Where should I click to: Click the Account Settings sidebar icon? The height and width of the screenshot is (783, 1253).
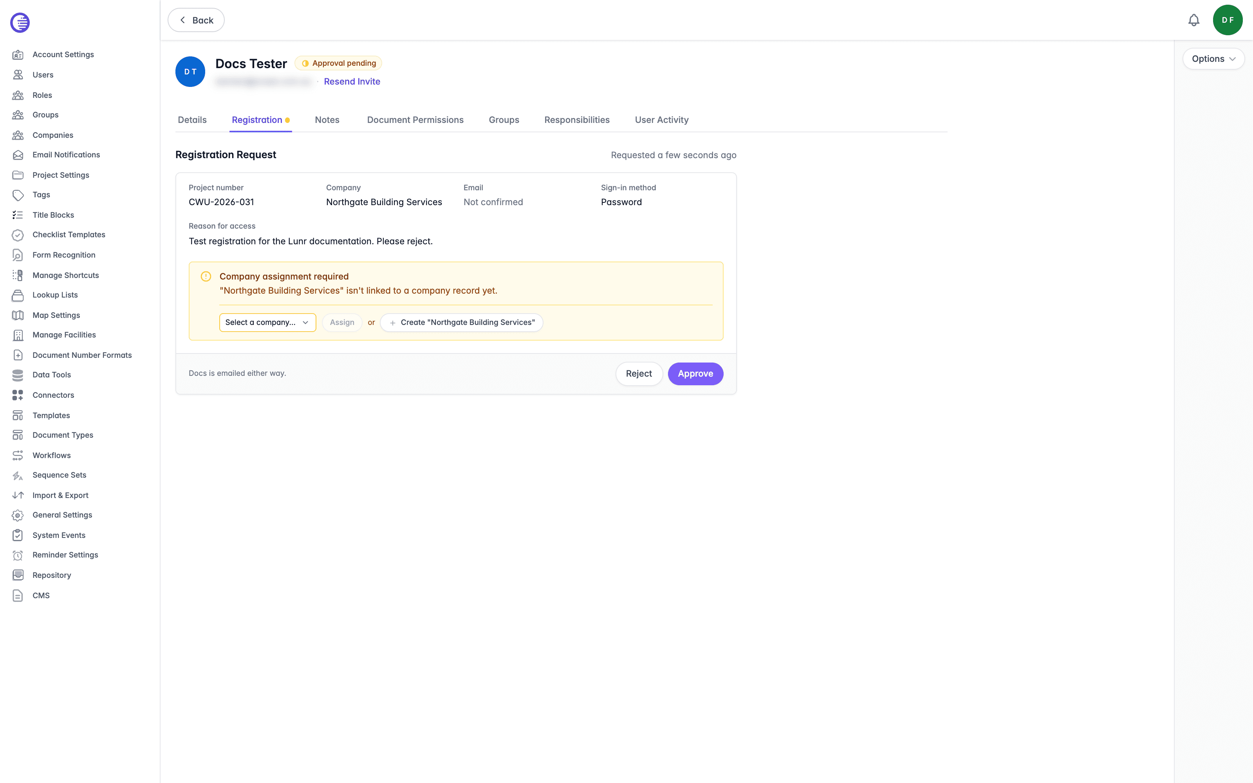(18, 54)
